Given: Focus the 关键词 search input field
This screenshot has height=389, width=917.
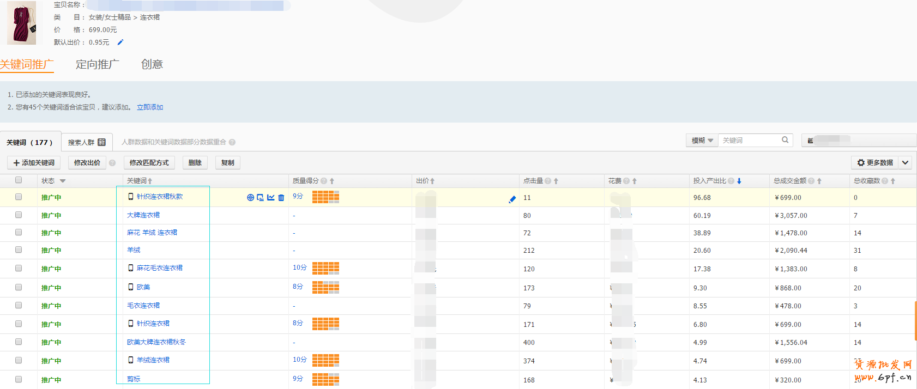Looking at the screenshot, I should pos(750,141).
